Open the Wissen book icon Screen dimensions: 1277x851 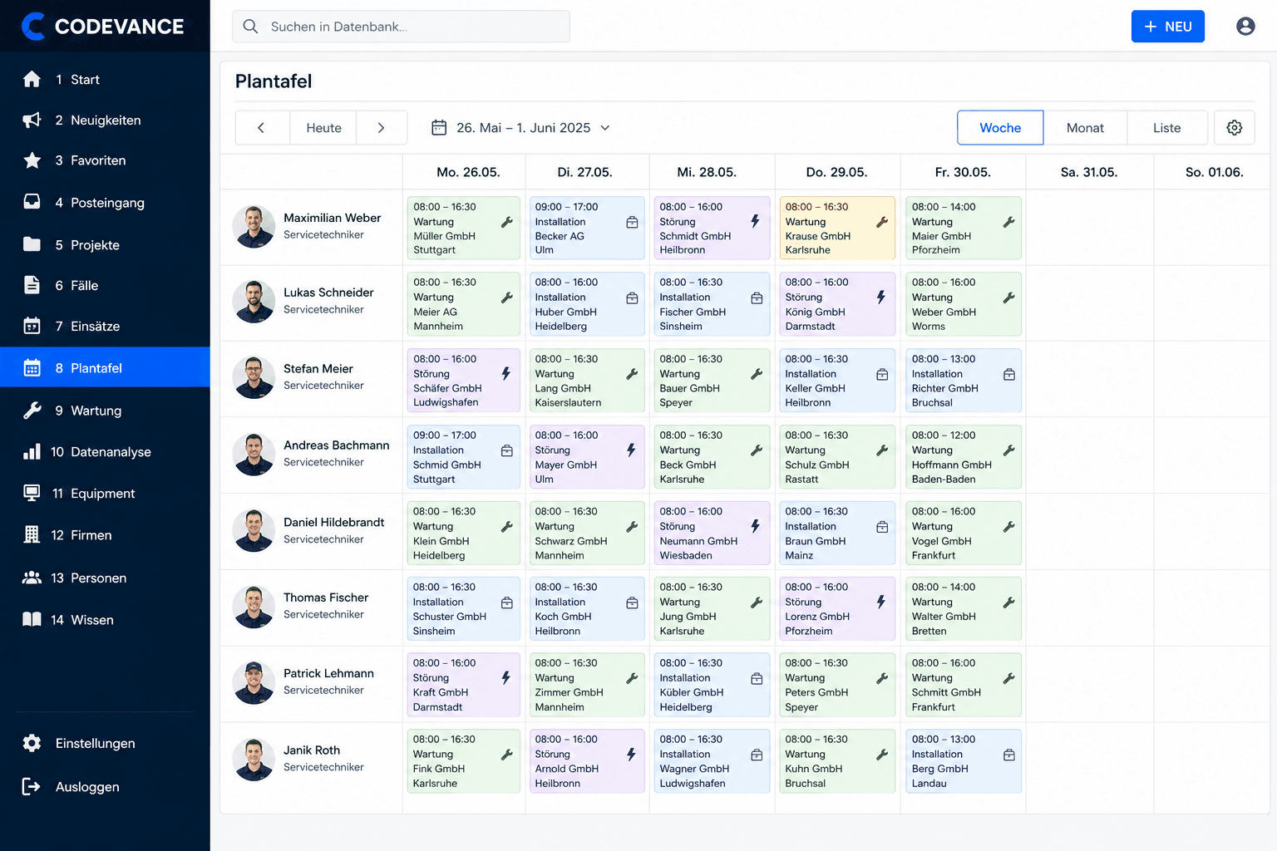(x=32, y=619)
